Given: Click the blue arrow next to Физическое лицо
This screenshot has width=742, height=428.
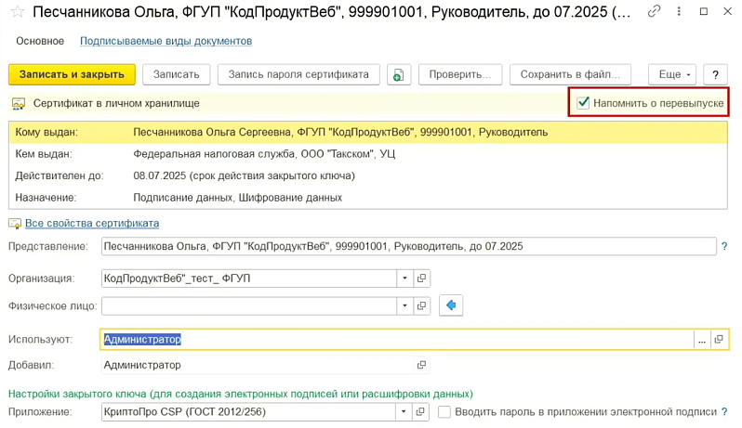Looking at the screenshot, I should coord(451,305).
